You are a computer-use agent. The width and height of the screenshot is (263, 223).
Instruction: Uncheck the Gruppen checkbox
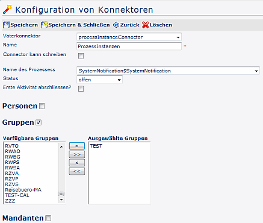point(39,122)
